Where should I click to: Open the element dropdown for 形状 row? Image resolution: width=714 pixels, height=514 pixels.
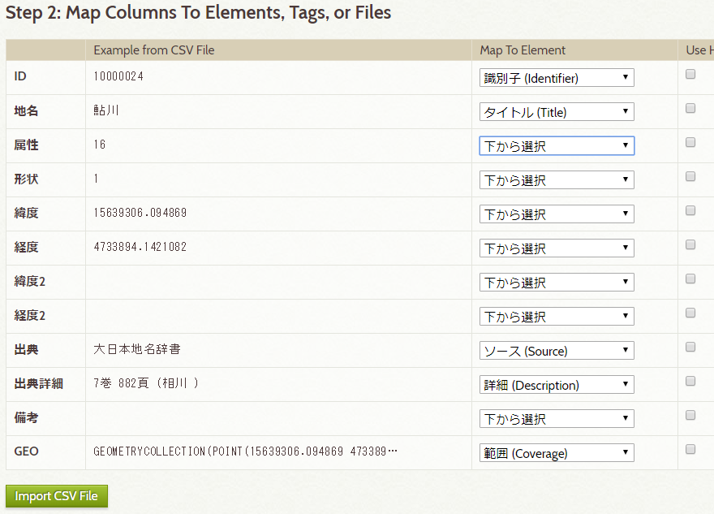[557, 180]
